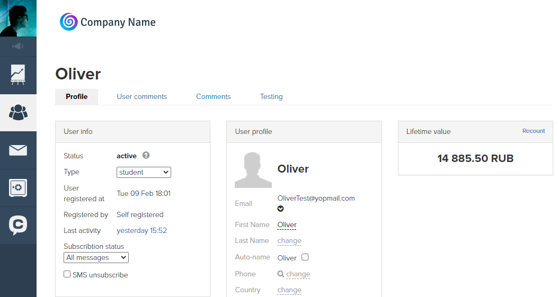
Task: Enable the SMS unsubscribe checkbox
Action: (67, 274)
